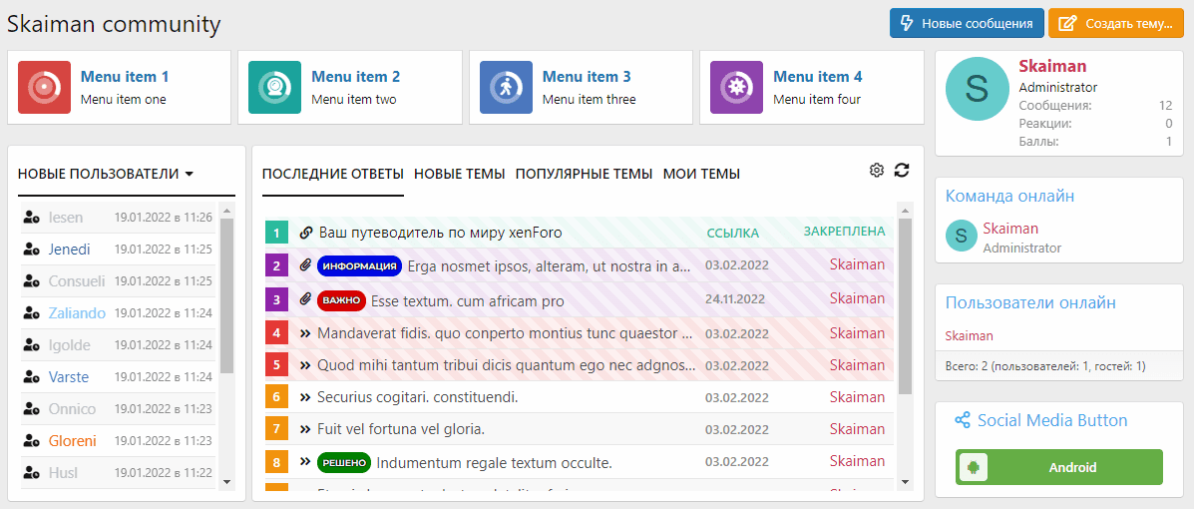Open the Gloreni user profile link

coord(72,441)
